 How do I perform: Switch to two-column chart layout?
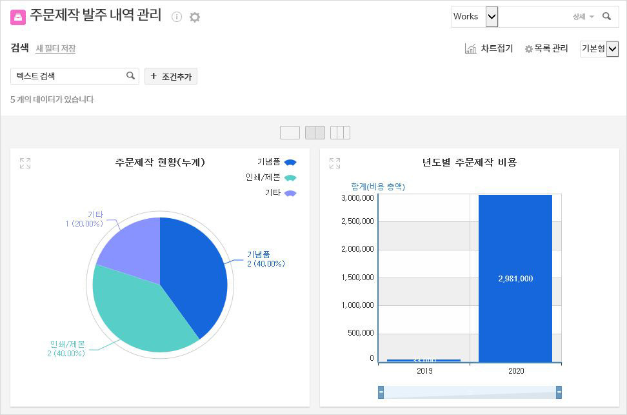click(315, 132)
